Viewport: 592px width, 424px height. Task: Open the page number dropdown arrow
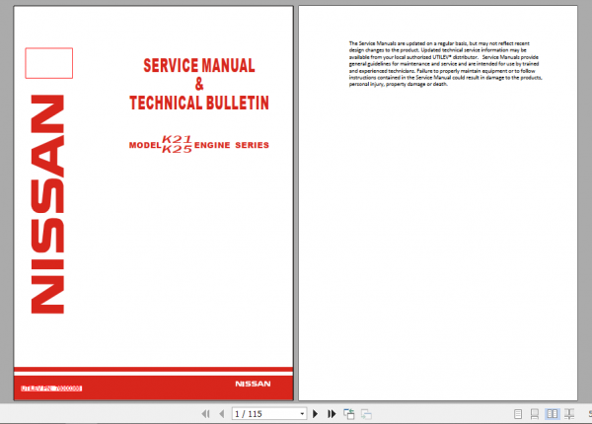[x=302, y=414]
